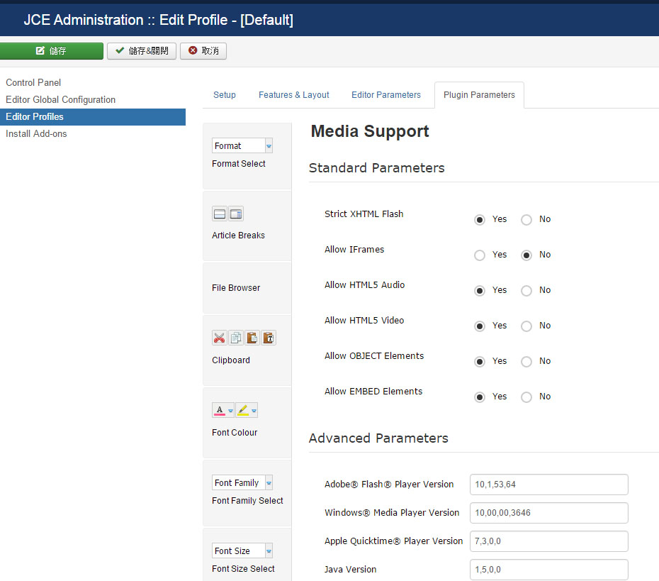Click the Adobe Flash Player Version field
The width and height of the screenshot is (659, 581).
pyautogui.click(x=549, y=485)
